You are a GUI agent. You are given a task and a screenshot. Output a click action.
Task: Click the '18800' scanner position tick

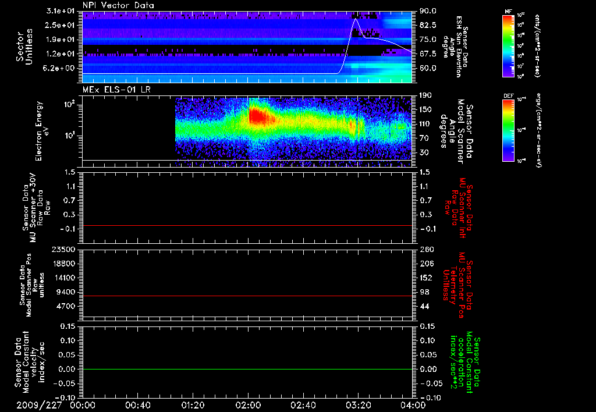(65, 264)
